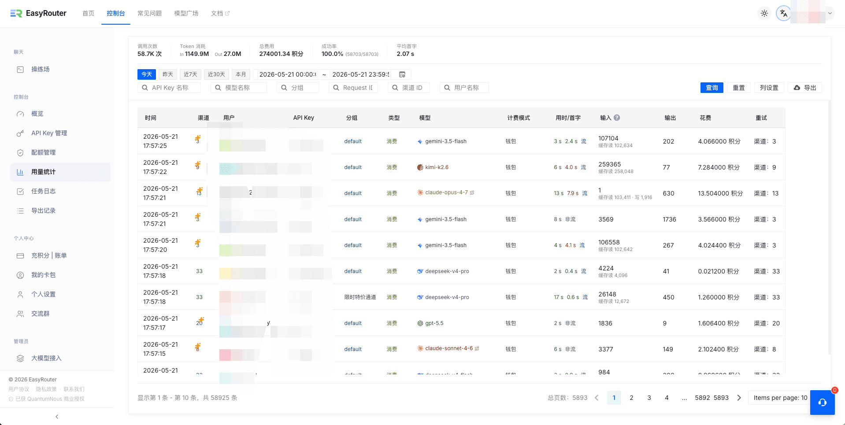Open 充积分 | 账单 in the sidebar
Viewport: 845px width, 425px height.
(60, 255)
